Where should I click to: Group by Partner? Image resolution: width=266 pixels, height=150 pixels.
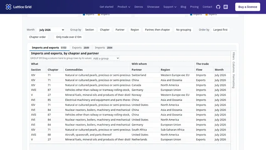point(120,30)
